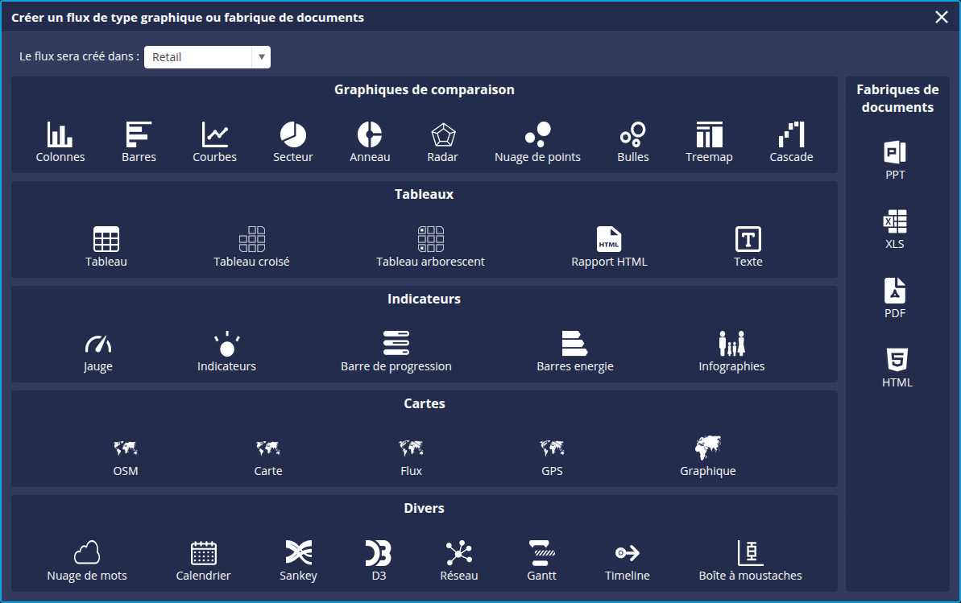Choose the Cascade waterfall chart
Screen dimensions: 961x603
pyautogui.click(x=791, y=142)
